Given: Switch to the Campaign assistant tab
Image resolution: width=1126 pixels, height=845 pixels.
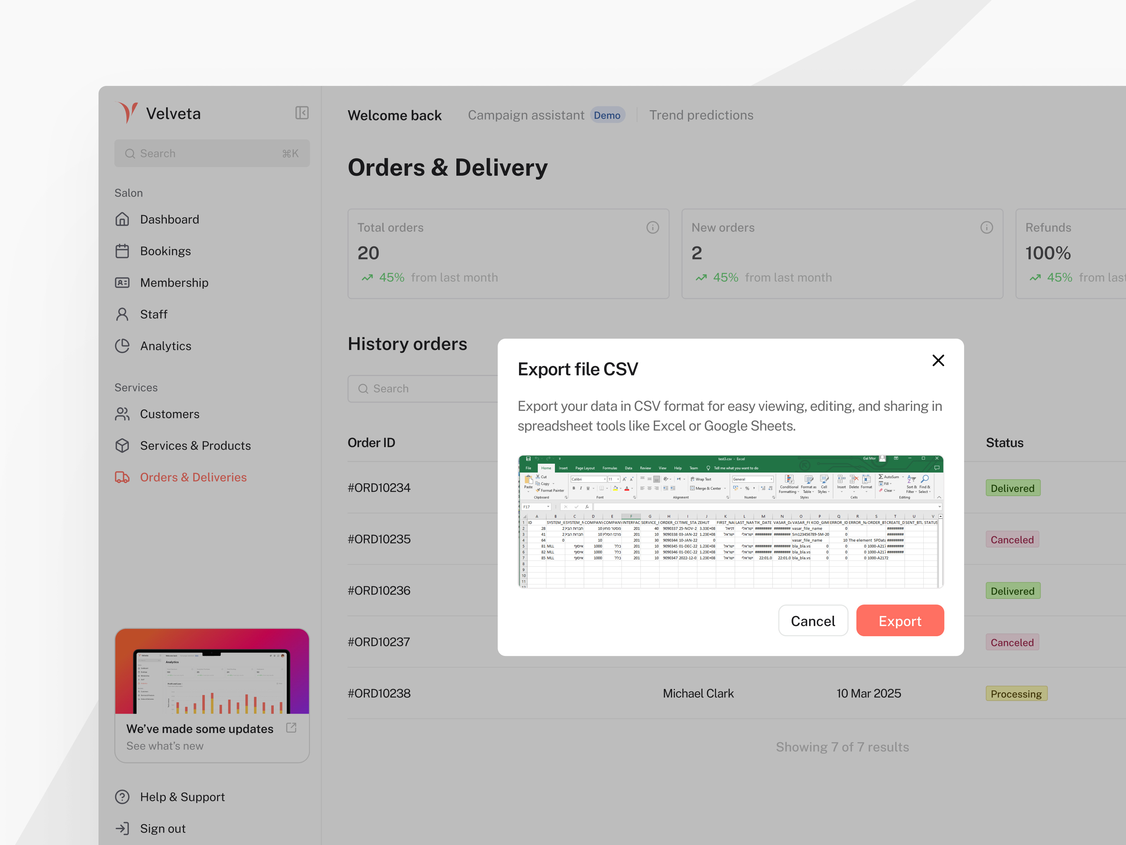Looking at the screenshot, I should click(x=526, y=114).
